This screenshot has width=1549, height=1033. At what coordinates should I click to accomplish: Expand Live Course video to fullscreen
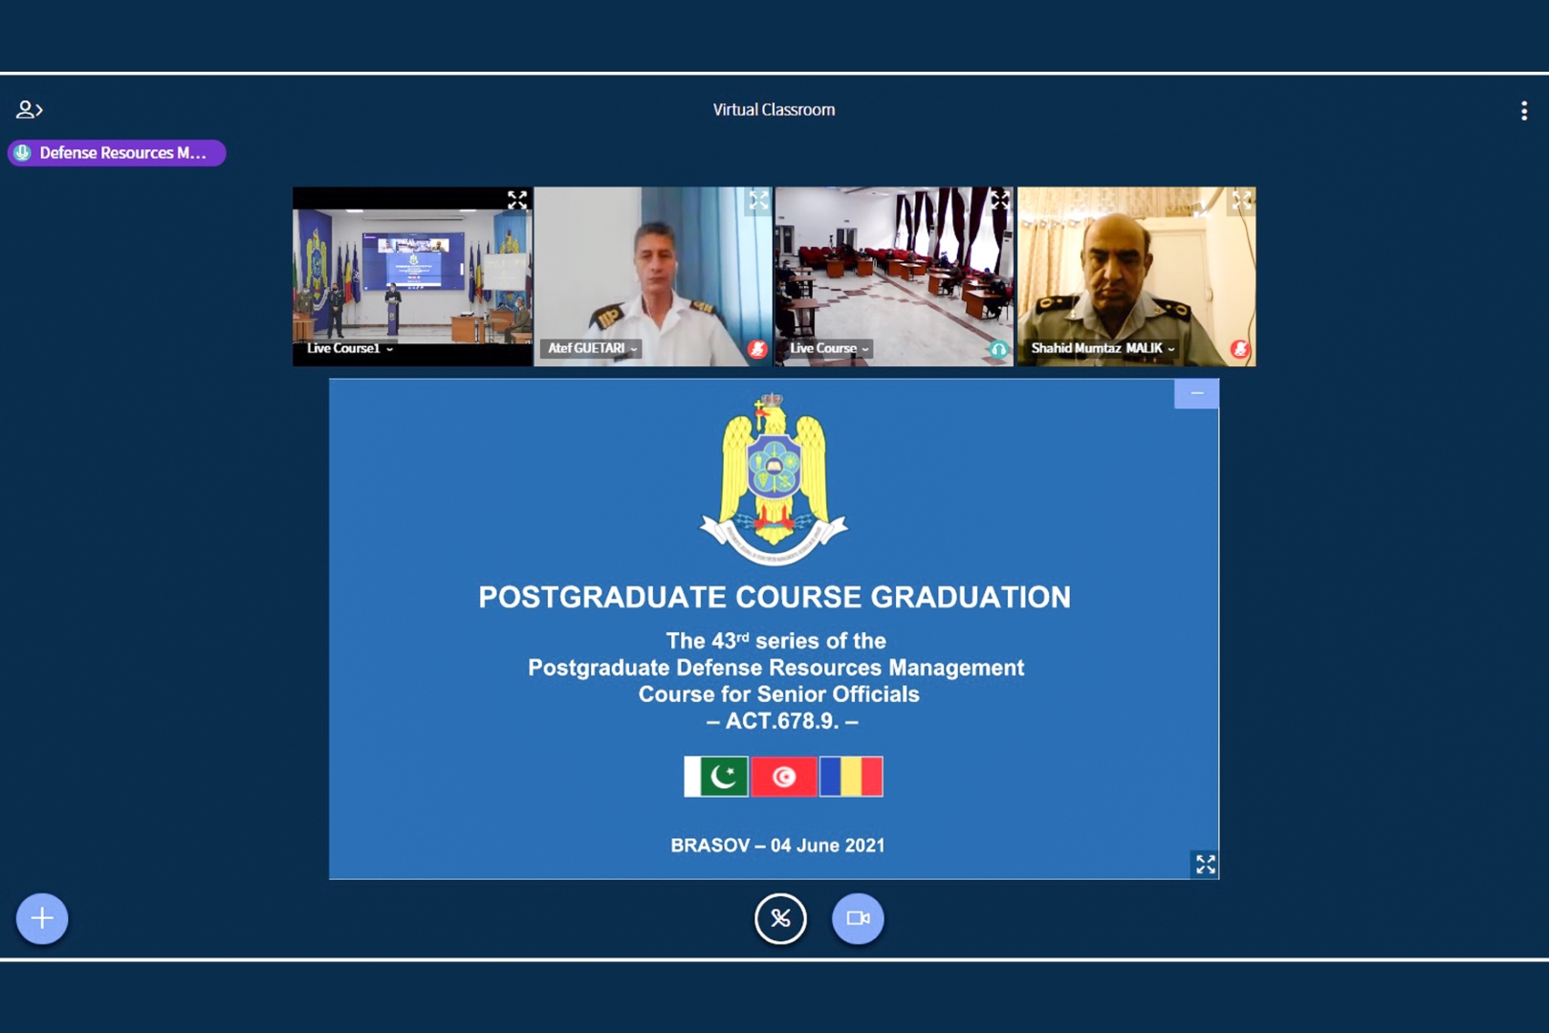coord(1000,200)
